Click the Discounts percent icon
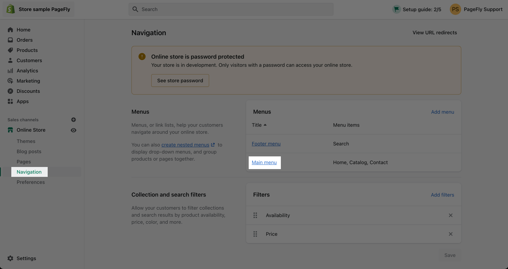 coord(10,91)
